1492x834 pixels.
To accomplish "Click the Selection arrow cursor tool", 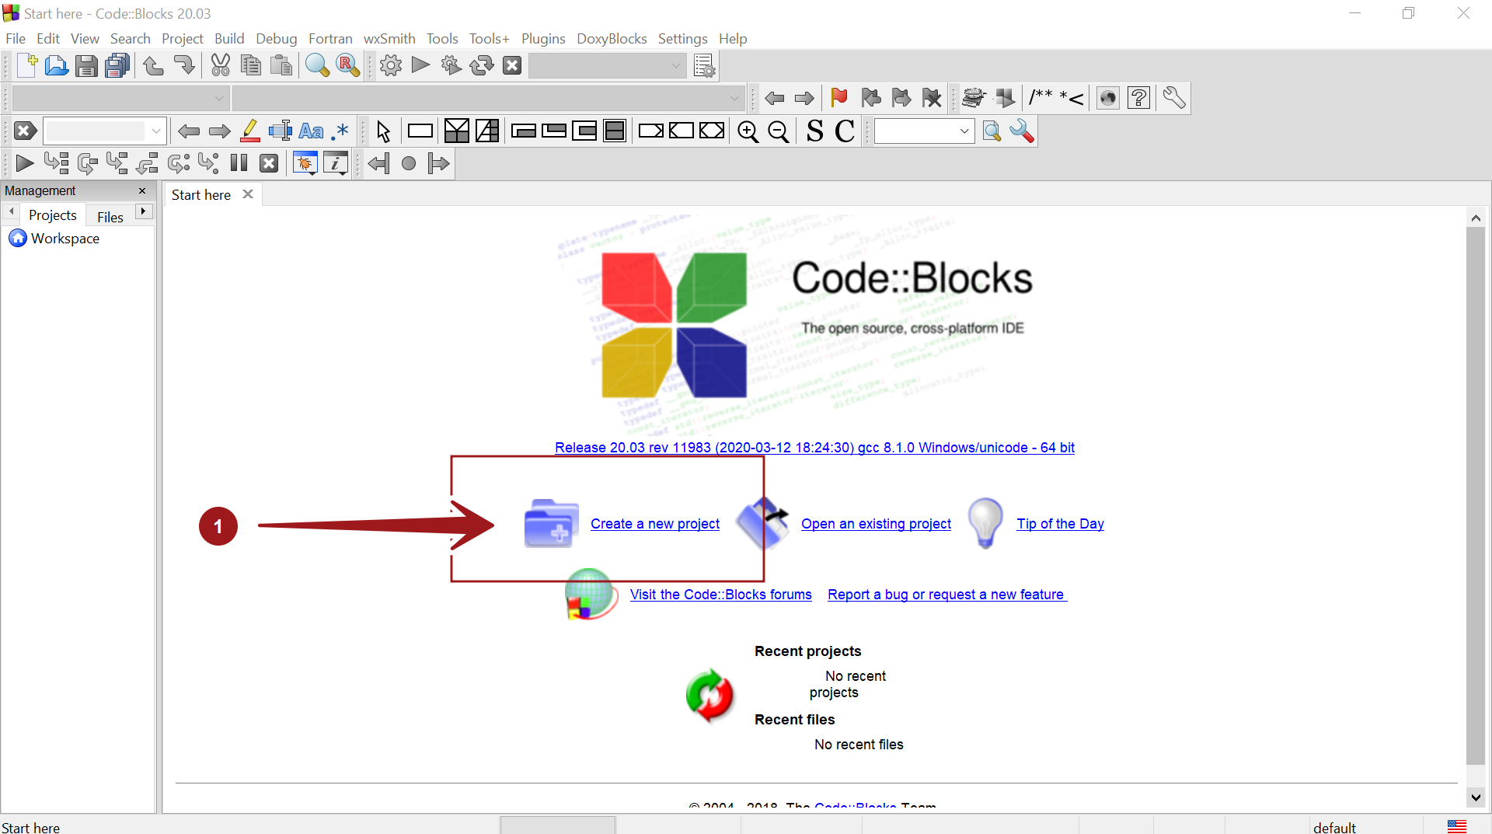I will coord(383,131).
